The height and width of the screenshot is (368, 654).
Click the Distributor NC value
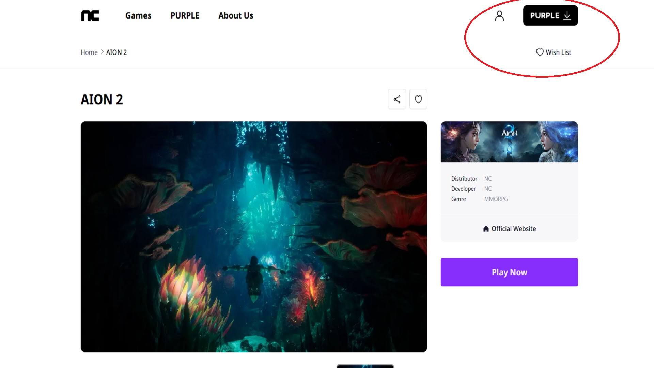pyautogui.click(x=488, y=179)
